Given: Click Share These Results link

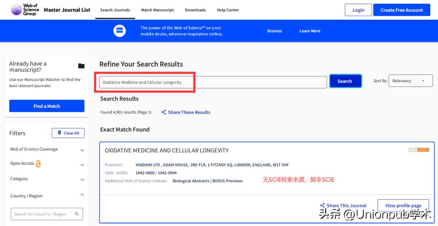Looking at the screenshot, I should 189,112.
